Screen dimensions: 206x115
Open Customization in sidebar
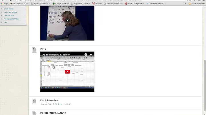click(x=9, y=16)
